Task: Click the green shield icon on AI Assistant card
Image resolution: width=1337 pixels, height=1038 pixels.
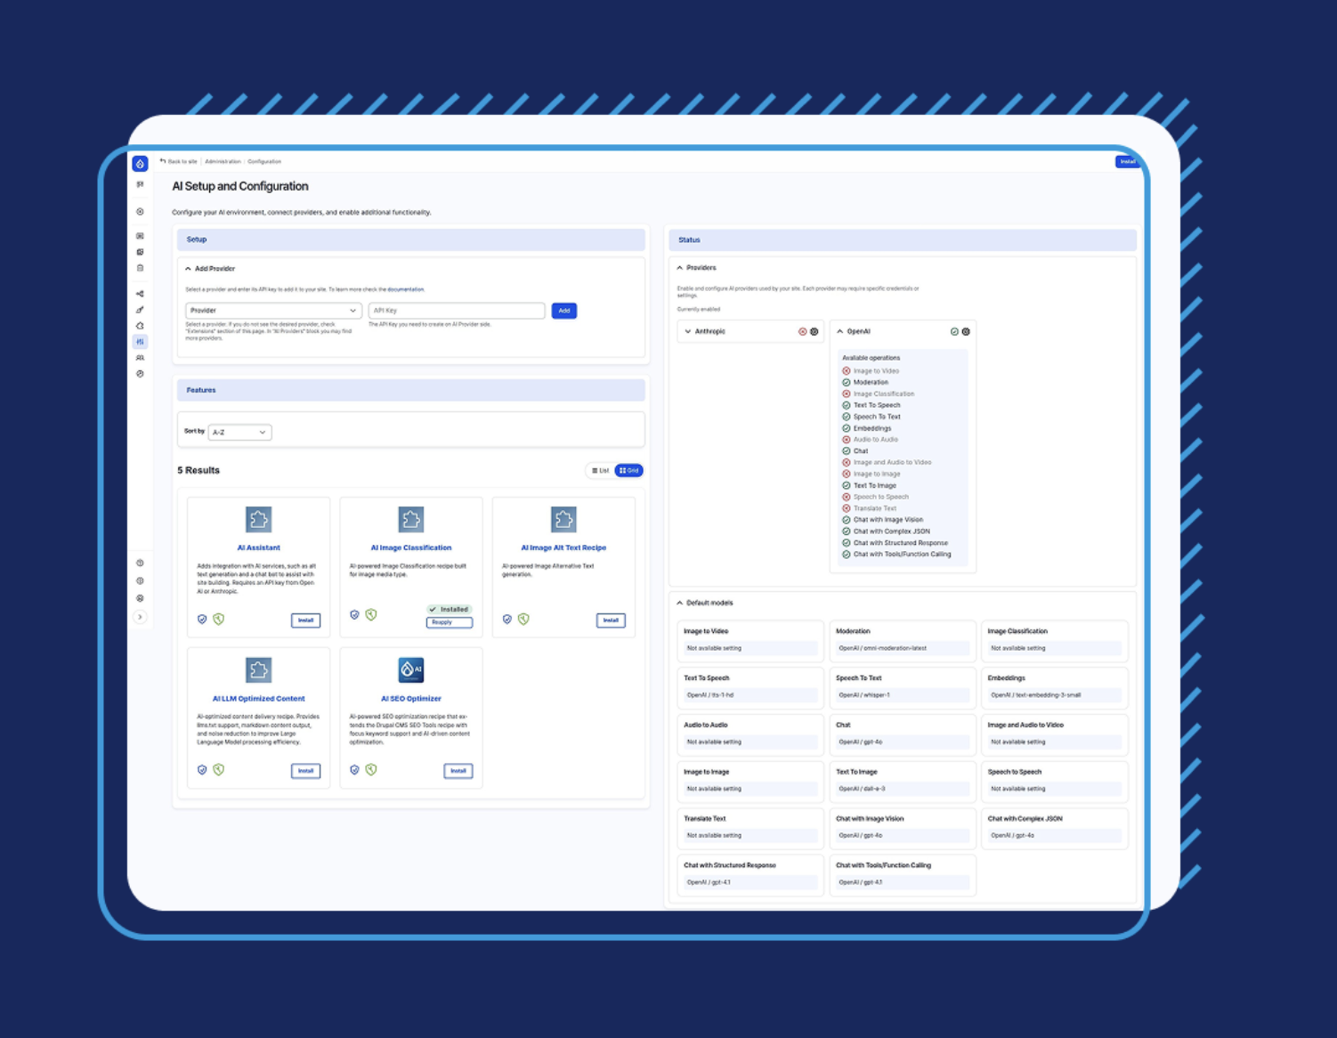Action: click(219, 620)
